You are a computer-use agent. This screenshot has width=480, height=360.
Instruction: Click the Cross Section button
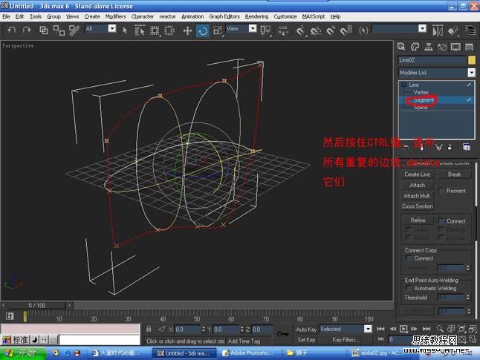tap(418, 206)
